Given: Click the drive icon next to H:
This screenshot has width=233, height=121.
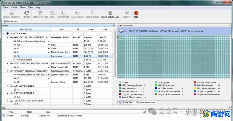Looking at the screenshot, I should 15,67.
